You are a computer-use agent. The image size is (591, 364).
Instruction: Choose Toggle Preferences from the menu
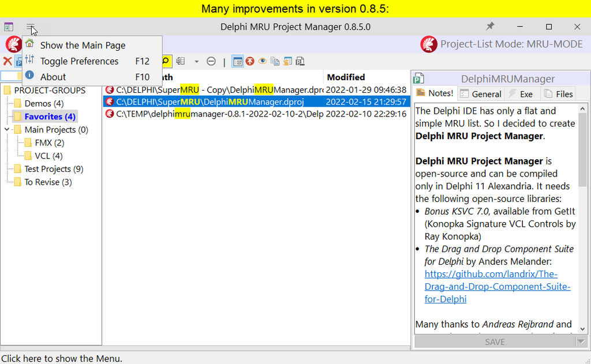point(79,61)
